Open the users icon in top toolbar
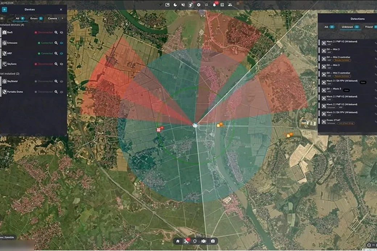Screen dimensions: 377x251 230,5
